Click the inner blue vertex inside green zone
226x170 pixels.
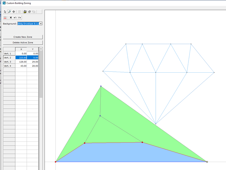coord(100,116)
